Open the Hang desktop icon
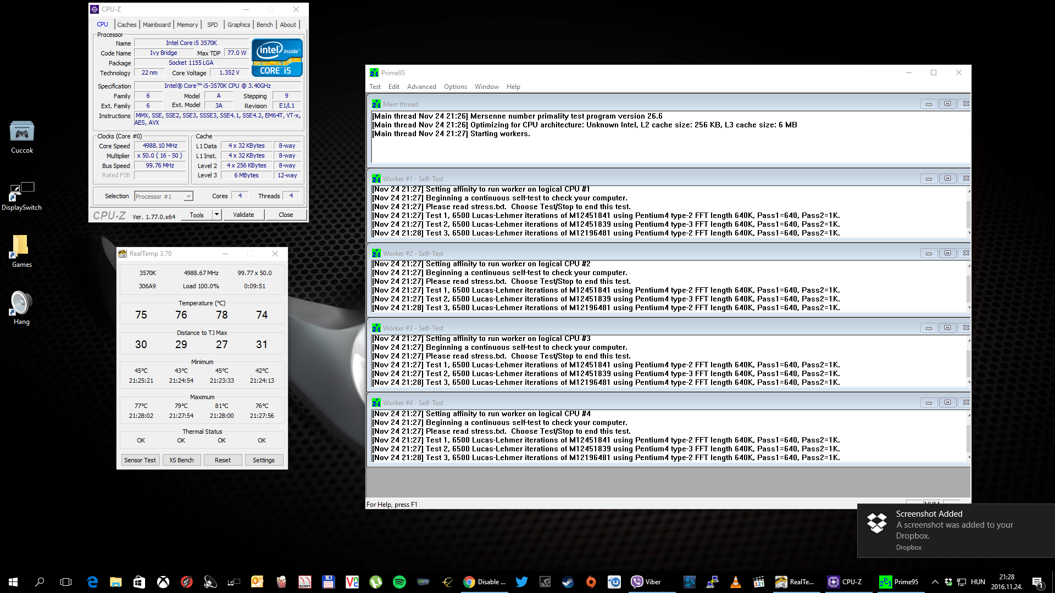Image resolution: width=1055 pixels, height=593 pixels. coord(21,308)
